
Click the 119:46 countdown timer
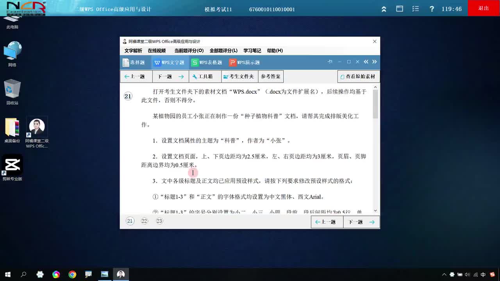click(452, 9)
